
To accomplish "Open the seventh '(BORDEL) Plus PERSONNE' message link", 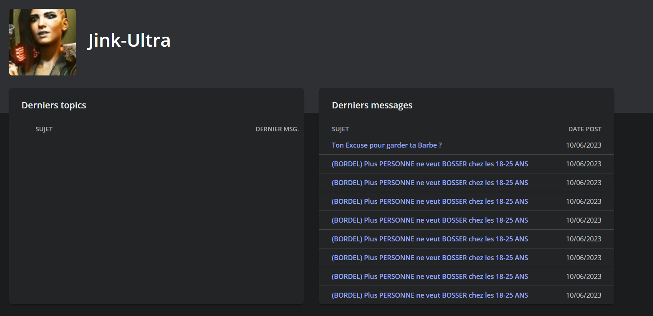I will coord(429,276).
